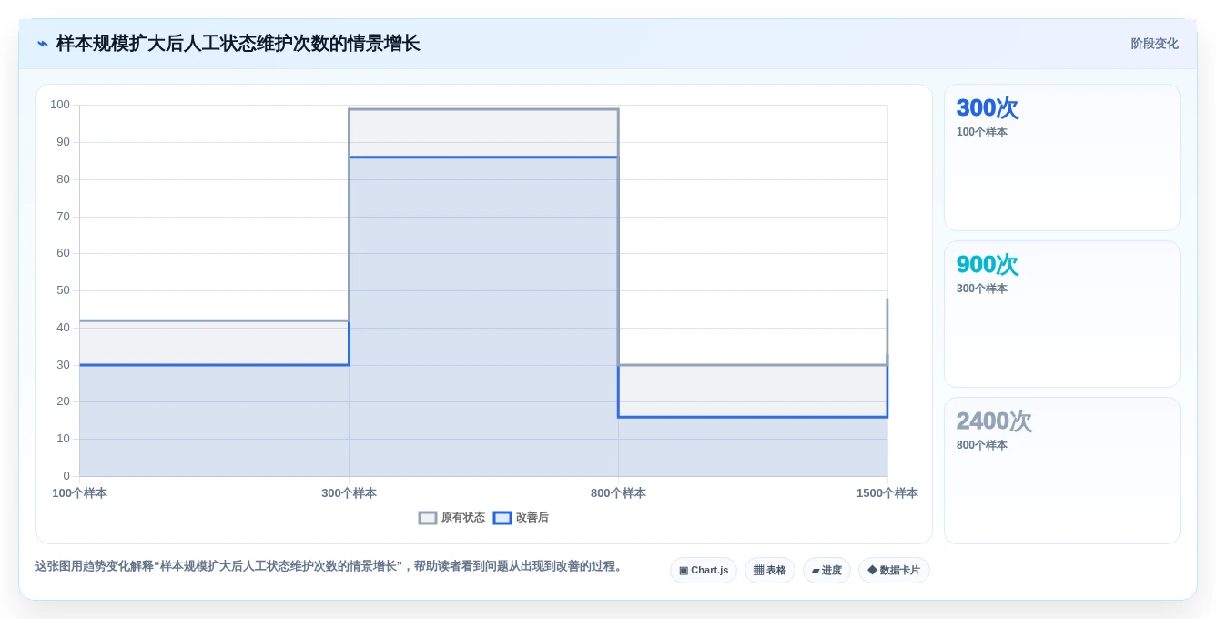Click the gray 原有状态 legend swatch
The height and width of the screenshot is (619, 1216).
click(x=428, y=518)
